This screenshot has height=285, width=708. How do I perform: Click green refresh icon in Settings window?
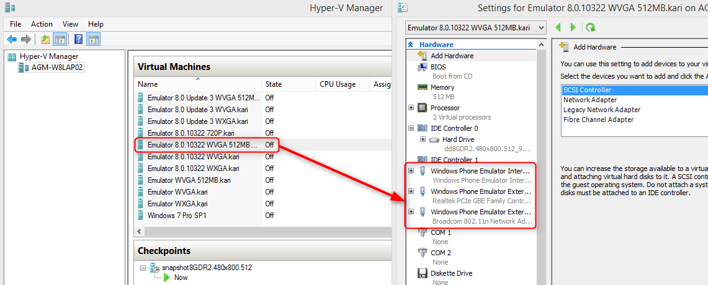590,27
